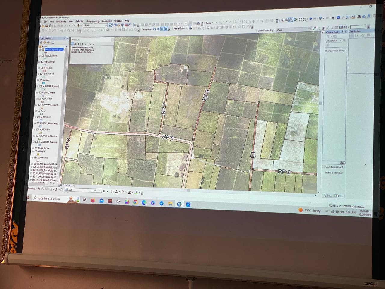Open the Georeferencing dropdown menu
Viewport: 385px width, 289px height.
(266, 30)
